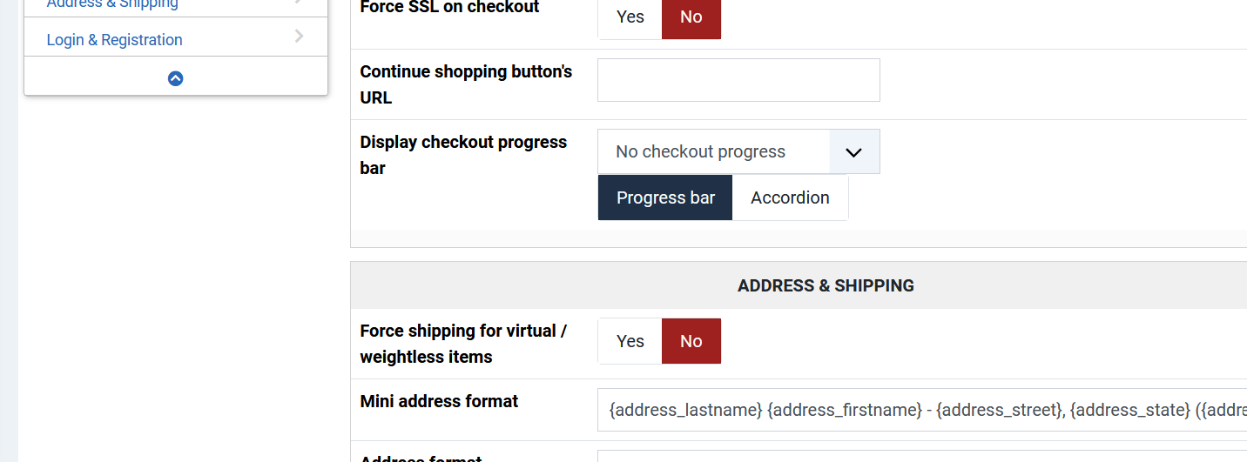Open the 'No checkout progress' dropdown
1247x462 pixels.
pyautogui.click(x=738, y=151)
